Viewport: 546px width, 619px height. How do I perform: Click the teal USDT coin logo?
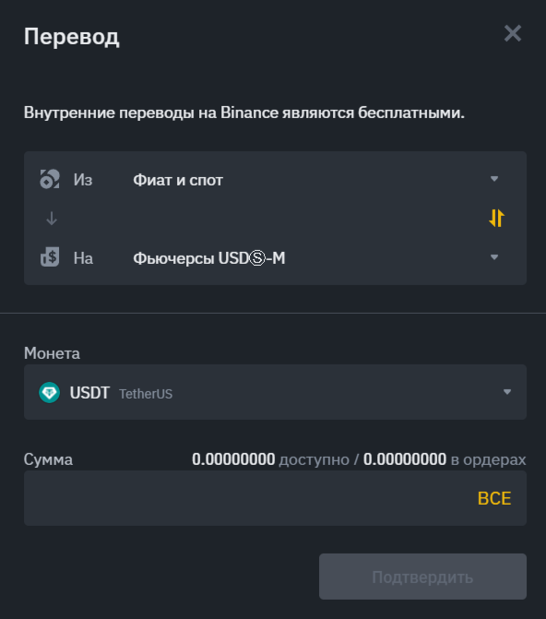pos(50,392)
